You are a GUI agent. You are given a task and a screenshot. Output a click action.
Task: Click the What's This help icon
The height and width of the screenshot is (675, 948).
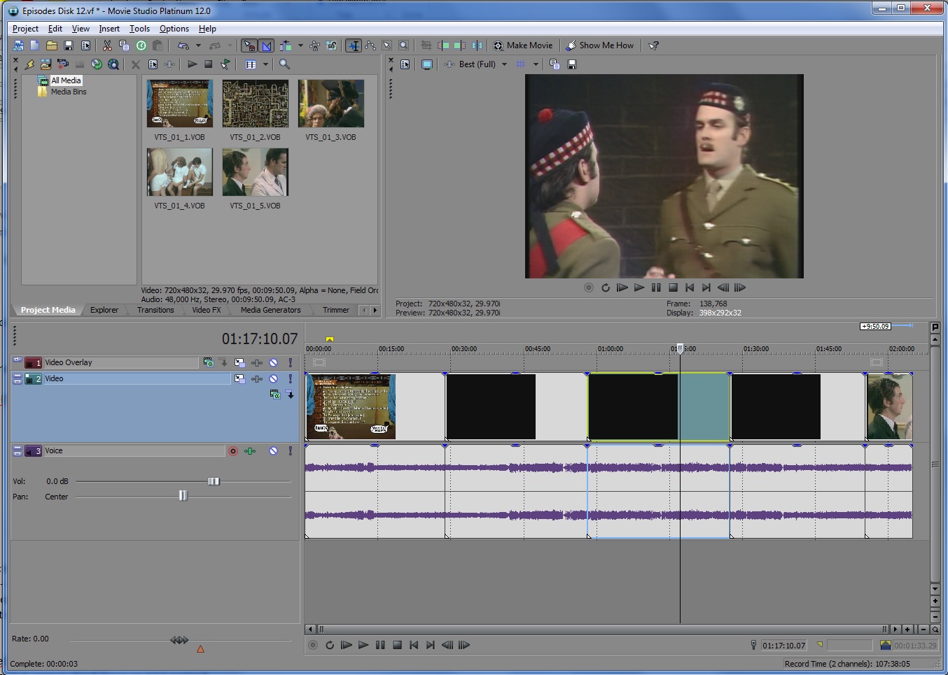[653, 45]
